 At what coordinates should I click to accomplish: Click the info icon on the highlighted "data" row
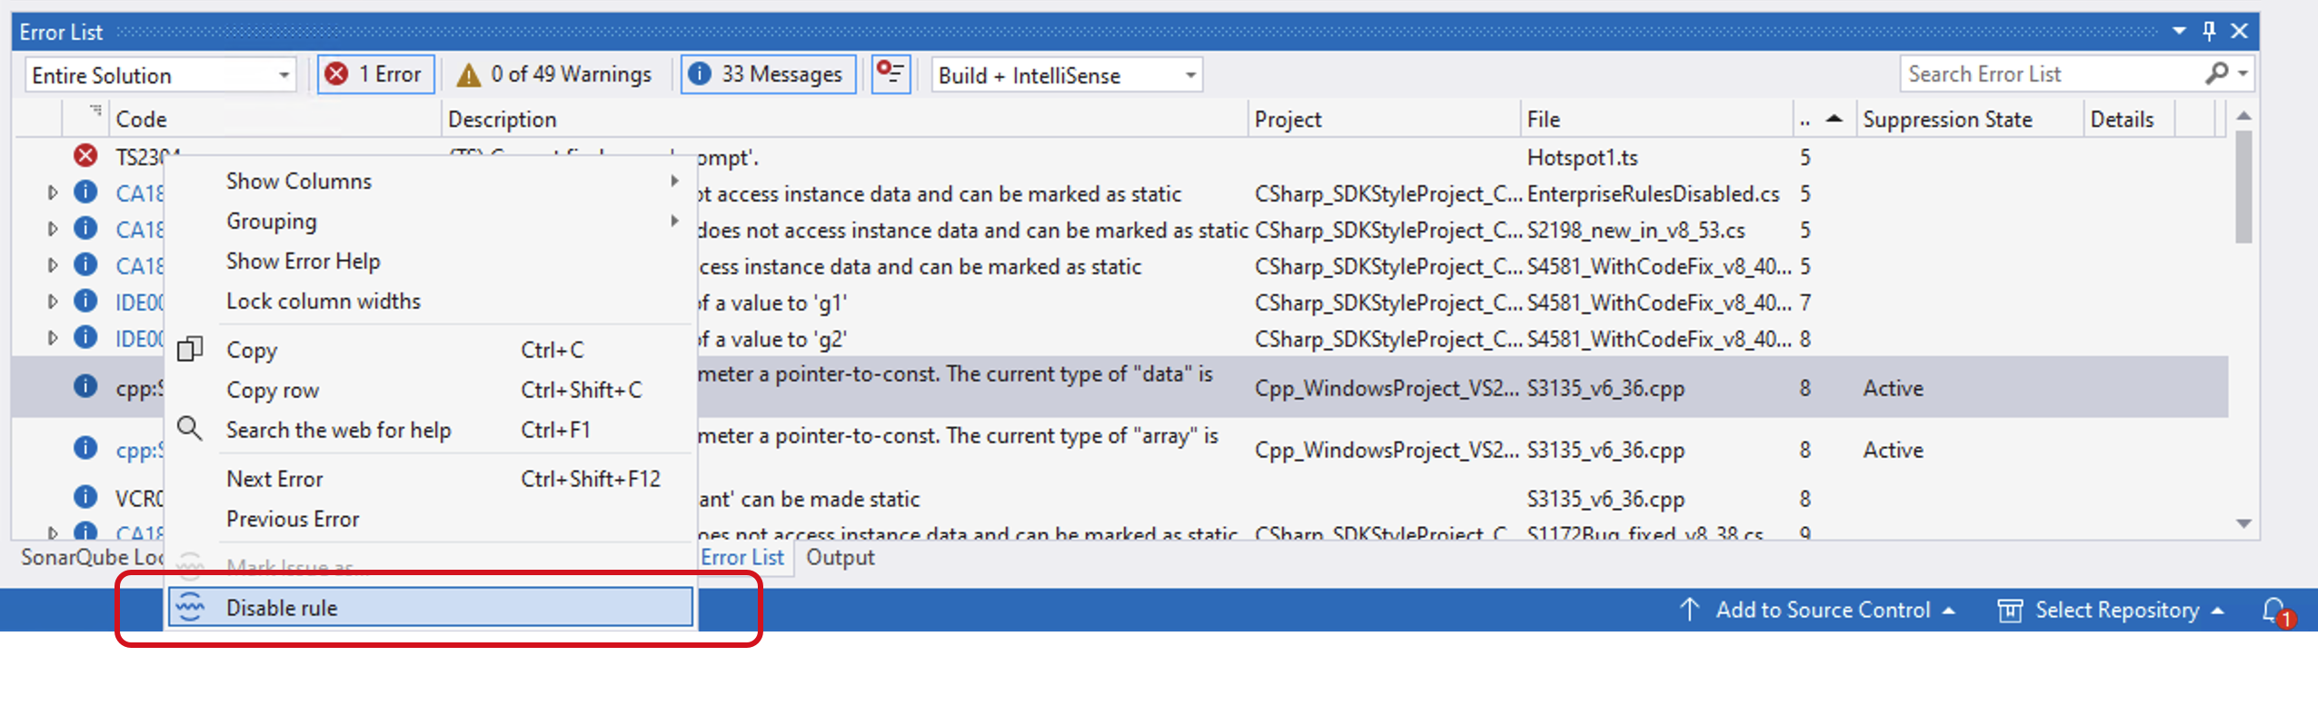point(85,386)
